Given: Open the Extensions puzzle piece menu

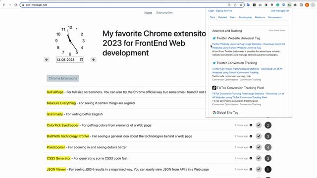Looking at the screenshot, I should click(x=295, y=5).
